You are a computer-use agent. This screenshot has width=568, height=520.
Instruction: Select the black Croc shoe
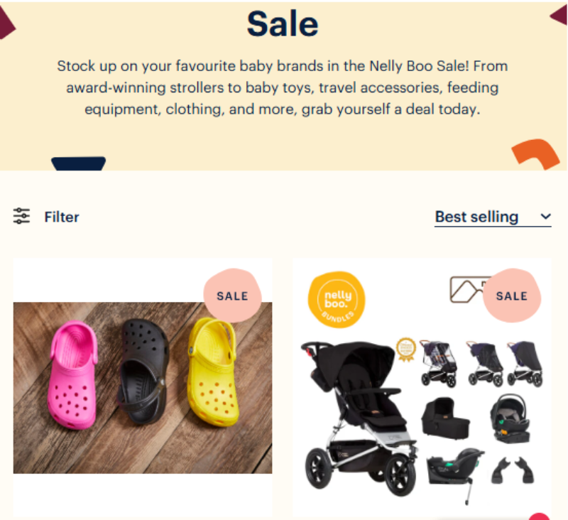click(x=143, y=372)
